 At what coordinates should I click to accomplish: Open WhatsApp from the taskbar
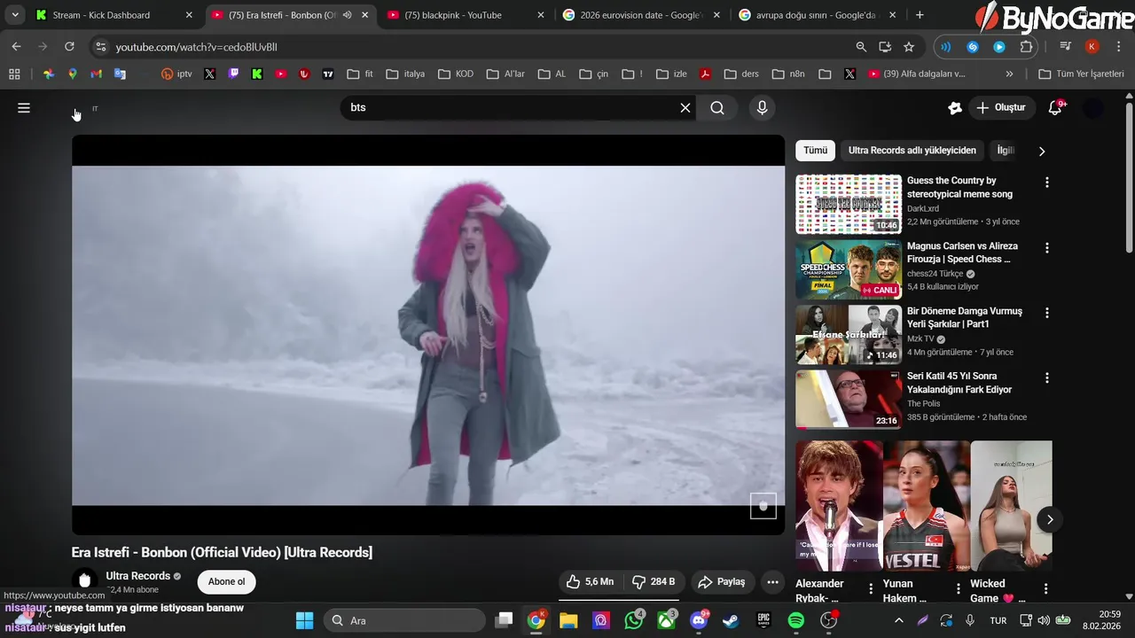coord(634,620)
